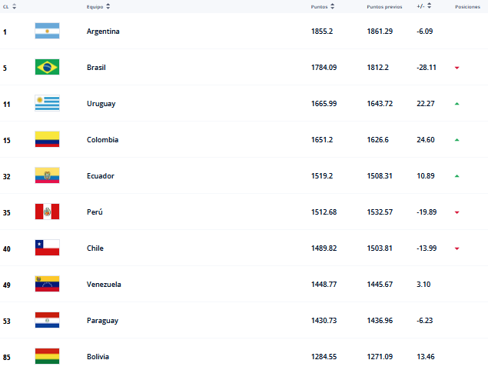Sort by the CL ranking column
Image resolution: width=488 pixels, height=370 pixels.
[10, 6]
